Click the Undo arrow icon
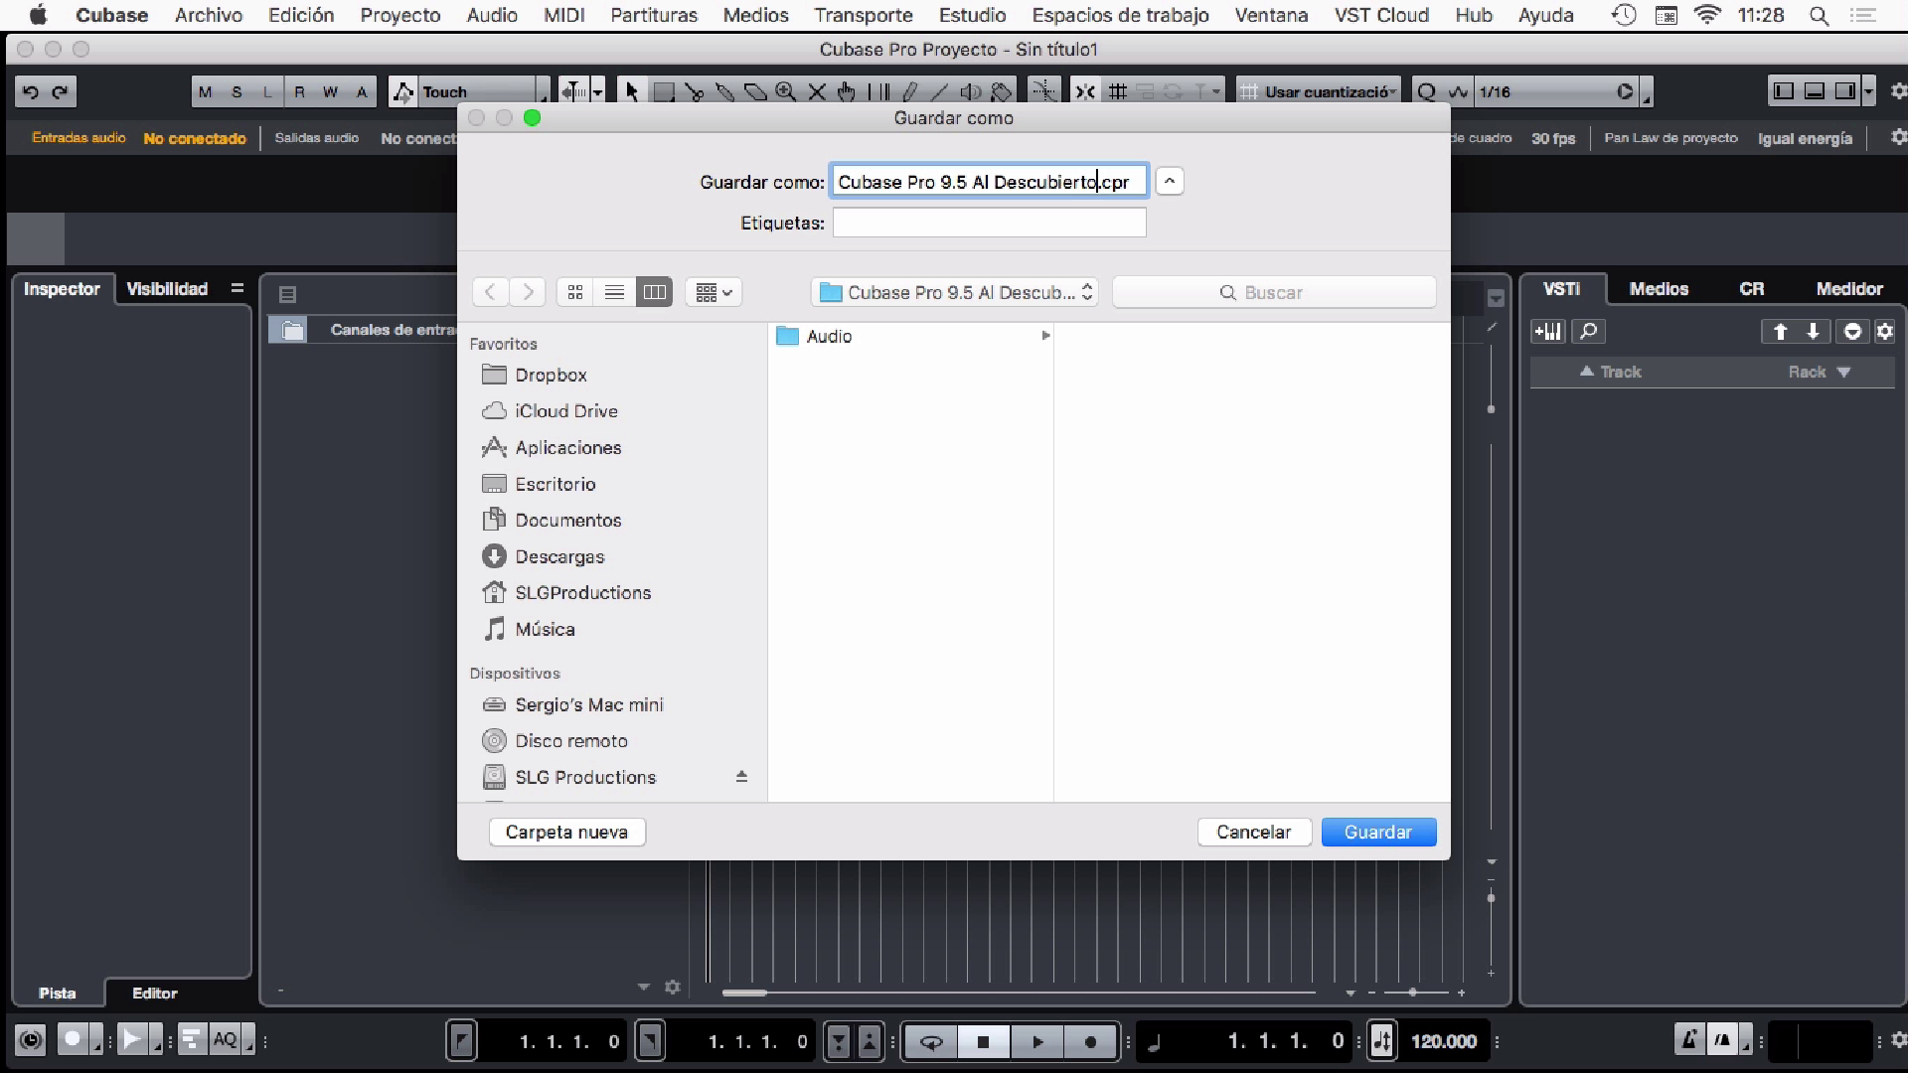 (x=31, y=92)
